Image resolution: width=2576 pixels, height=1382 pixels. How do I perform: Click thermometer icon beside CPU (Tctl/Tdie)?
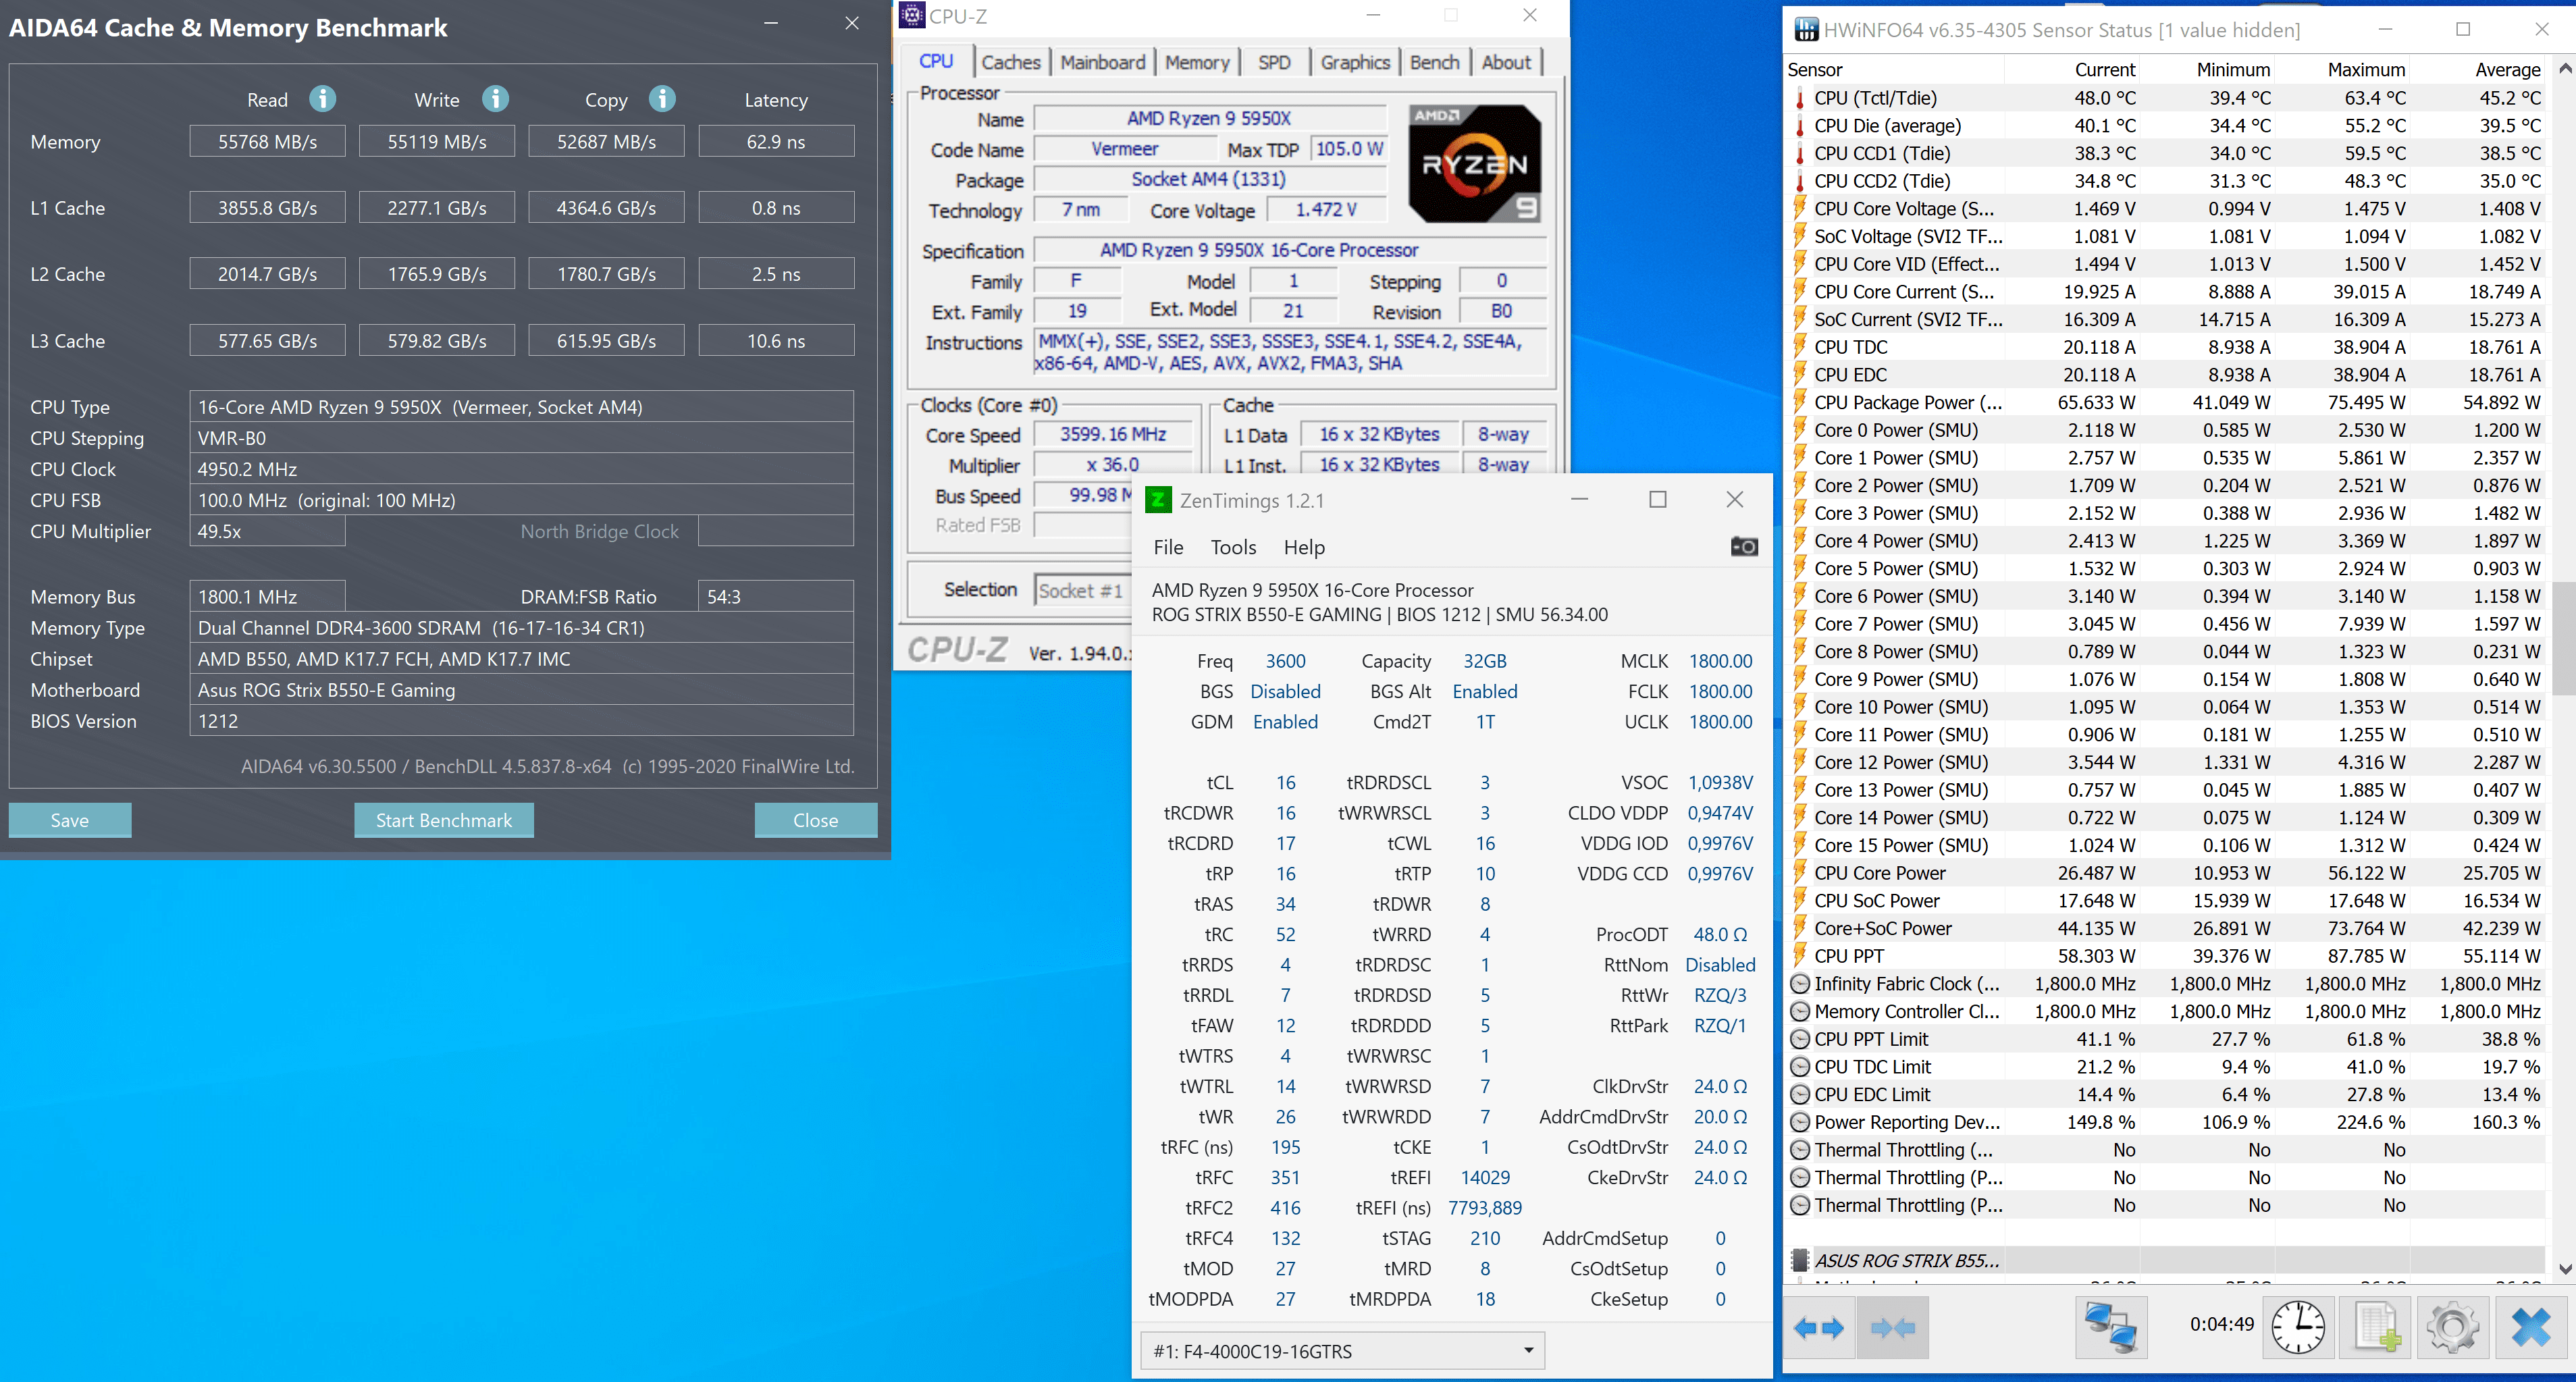1800,98
